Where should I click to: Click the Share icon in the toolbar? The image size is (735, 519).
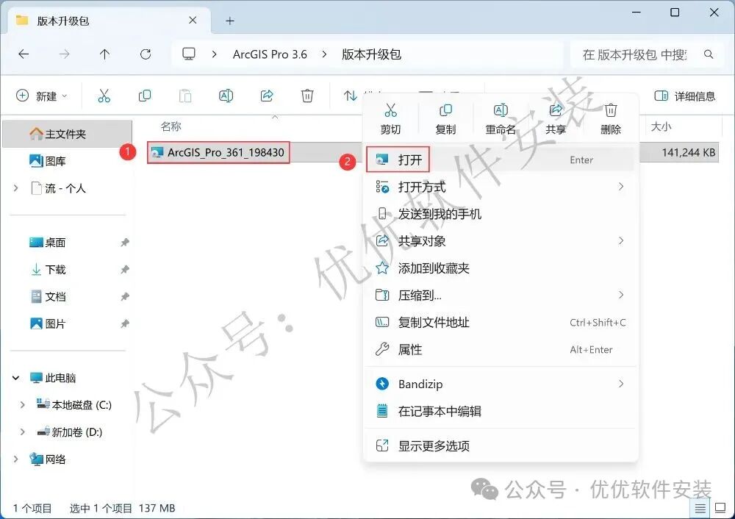[x=267, y=96]
